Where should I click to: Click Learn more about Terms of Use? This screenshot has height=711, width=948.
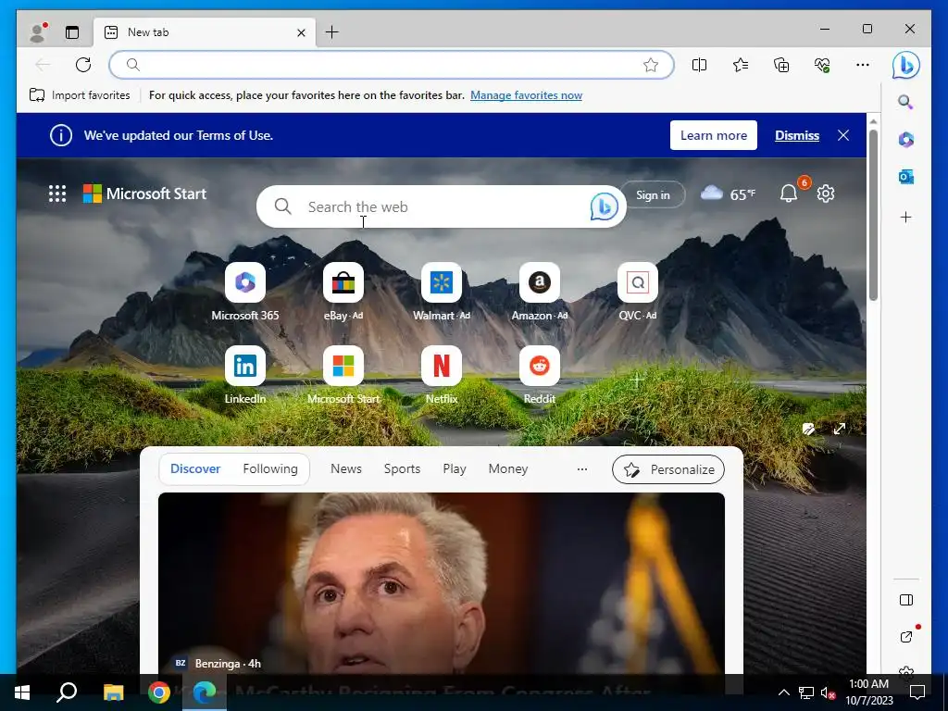pyautogui.click(x=714, y=135)
